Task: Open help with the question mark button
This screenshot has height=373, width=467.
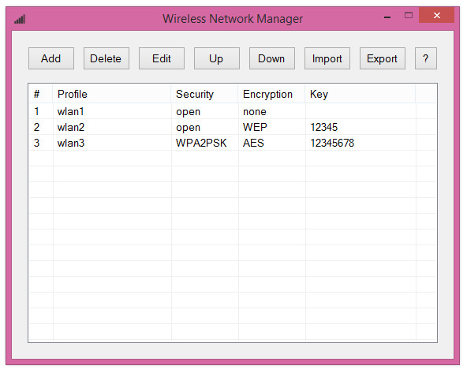Action: tap(426, 58)
